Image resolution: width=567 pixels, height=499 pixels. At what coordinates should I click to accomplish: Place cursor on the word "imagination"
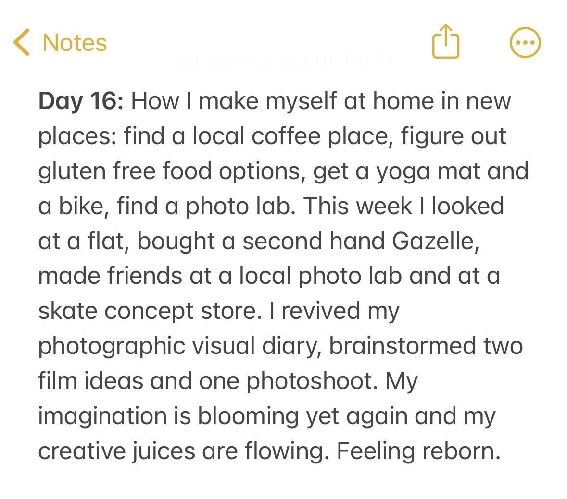102,416
